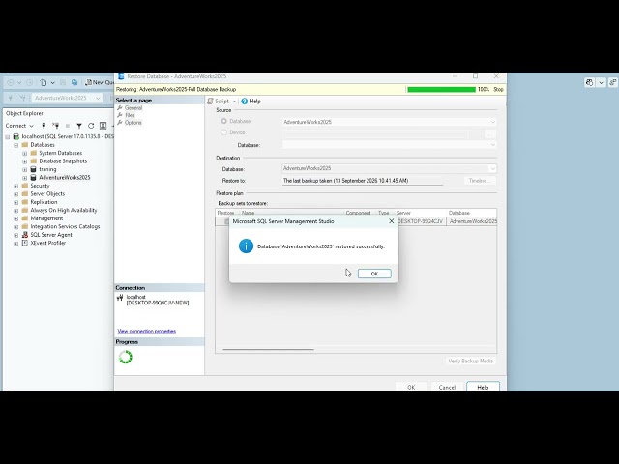Screen dimensions: 619x464
Task: Select the Device source radio button
Action: pyautogui.click(x=223, y=132)
